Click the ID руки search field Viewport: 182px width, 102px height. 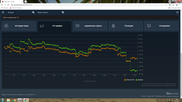click(19, 12)
